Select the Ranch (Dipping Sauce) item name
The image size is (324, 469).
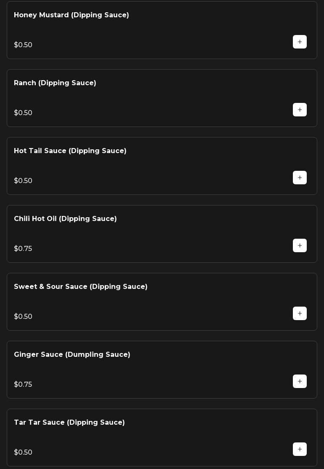click(x=55, y=83)
